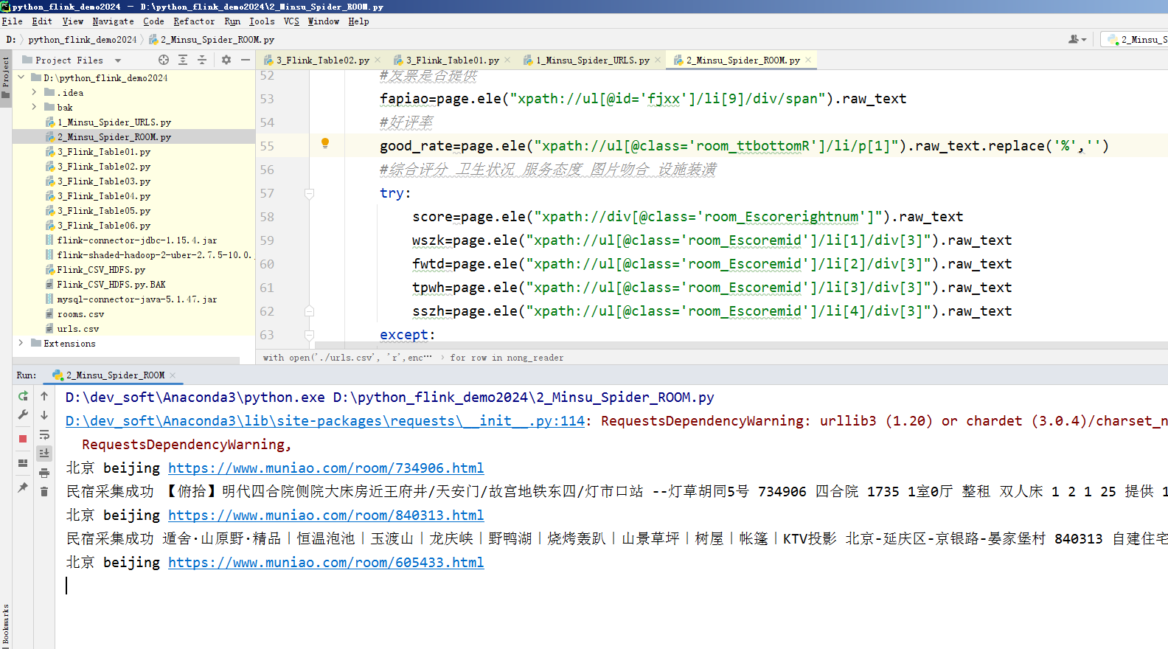Select 3_Flink_Table06.py in project tree
The height and width of the screenshot is (649, 1168).
[104, 225]
